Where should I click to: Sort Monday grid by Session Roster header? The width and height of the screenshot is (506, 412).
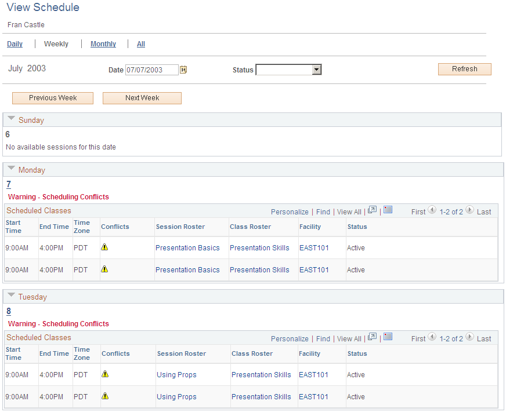click(x=180, y=227)
